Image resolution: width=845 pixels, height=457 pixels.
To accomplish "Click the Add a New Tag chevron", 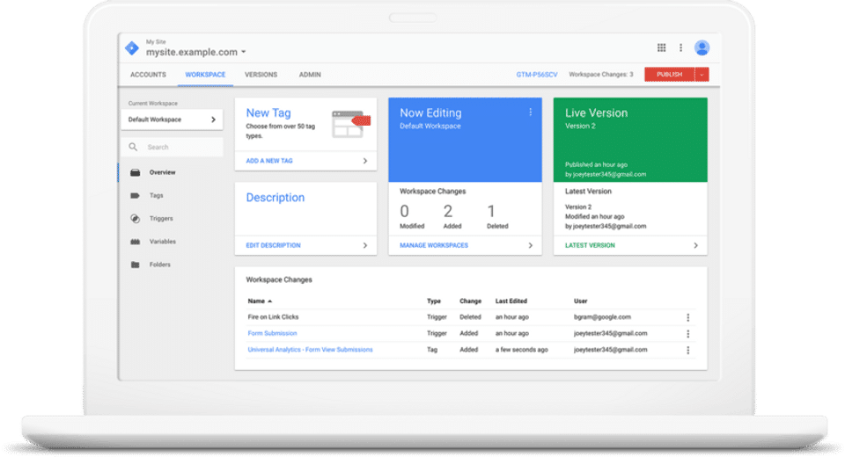I will point(364,161).
